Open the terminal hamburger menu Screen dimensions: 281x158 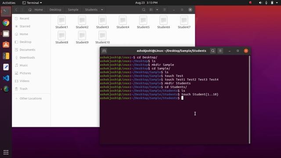pyautogui.click(x=220, y=51)
